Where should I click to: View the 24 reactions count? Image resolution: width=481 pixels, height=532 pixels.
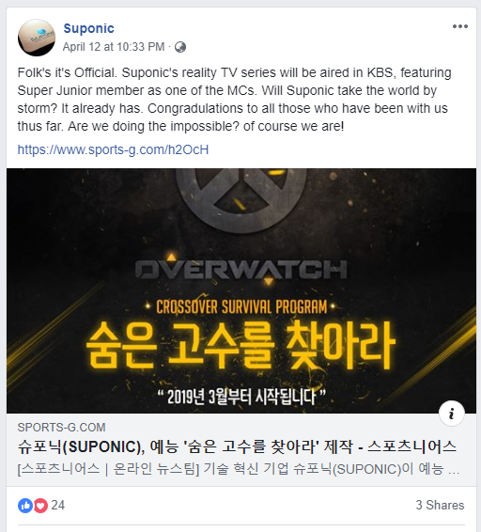tap(58, 505)
